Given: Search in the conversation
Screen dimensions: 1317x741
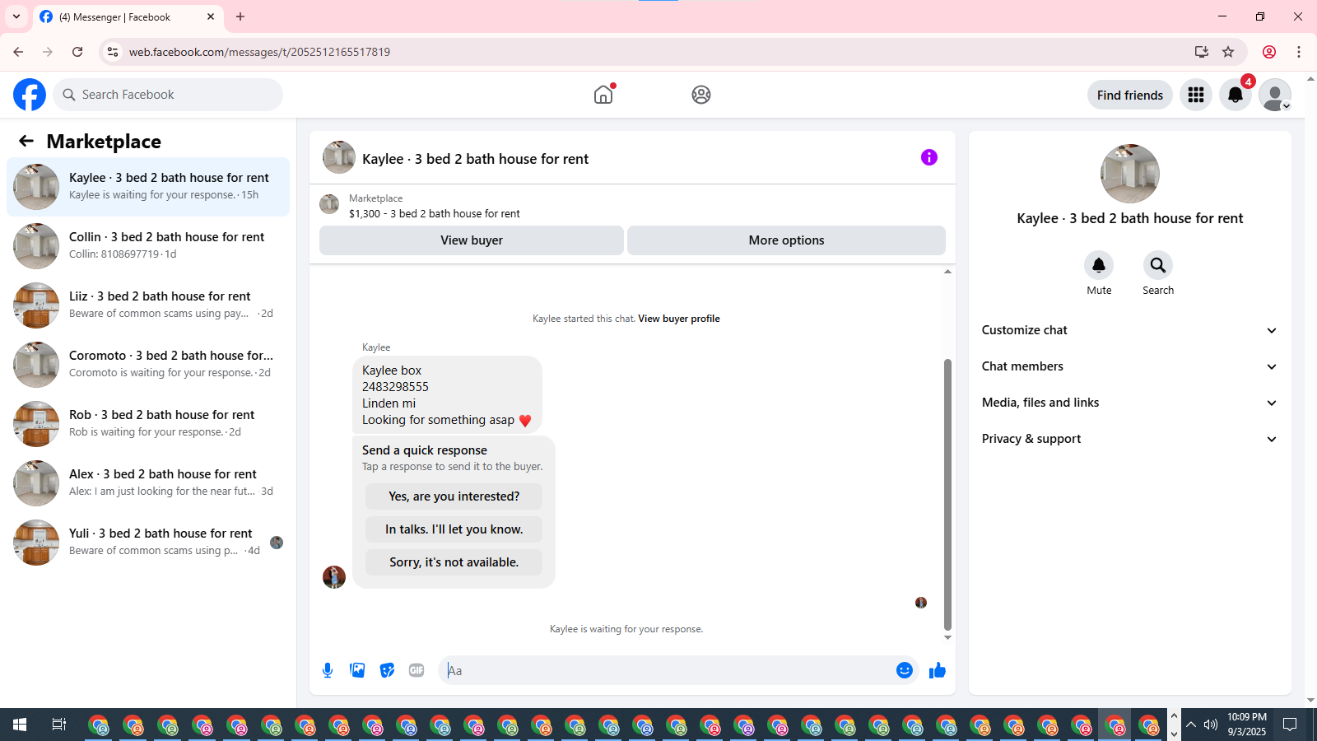Looking at the screenshot, I should [1158, 265].
